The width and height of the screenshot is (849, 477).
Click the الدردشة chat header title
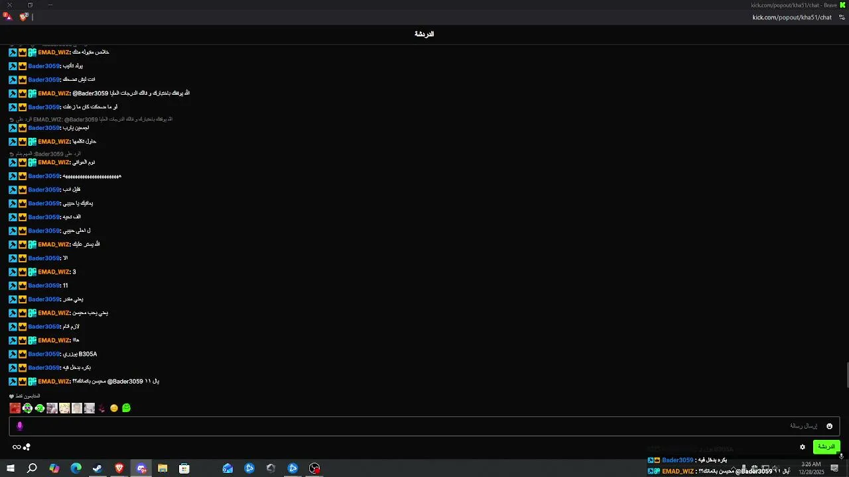(424, 34)
